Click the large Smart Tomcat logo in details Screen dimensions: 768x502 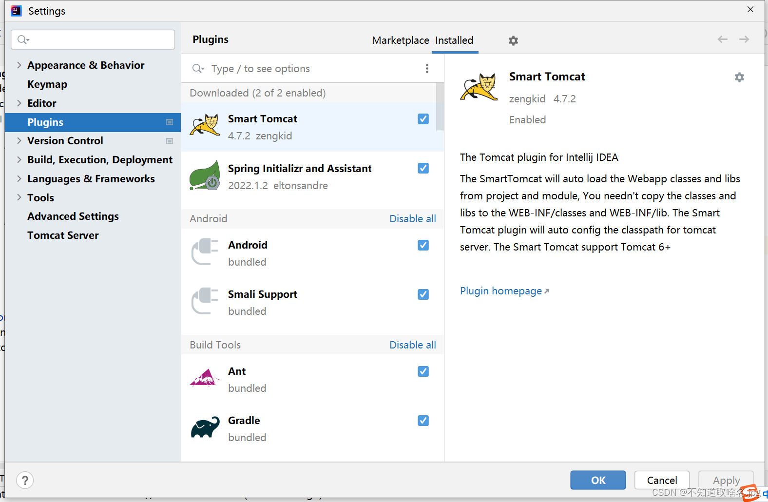click(479, 87)
